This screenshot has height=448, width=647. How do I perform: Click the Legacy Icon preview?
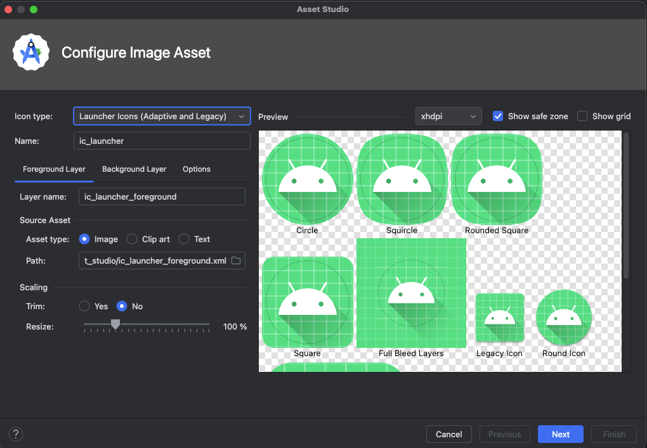500,317
